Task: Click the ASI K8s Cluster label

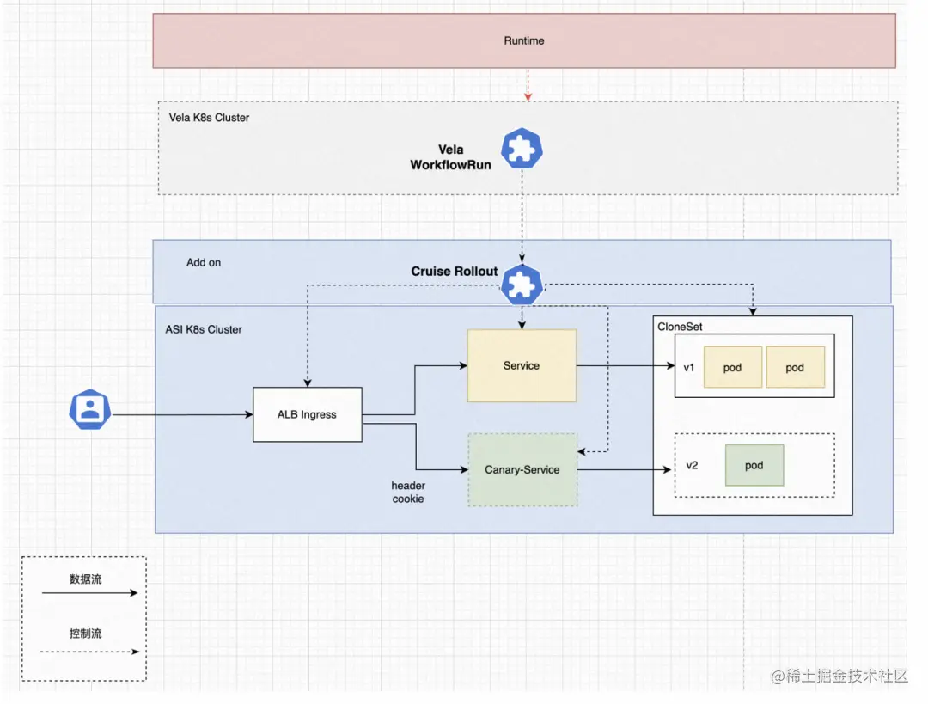Action: (204, 330)
